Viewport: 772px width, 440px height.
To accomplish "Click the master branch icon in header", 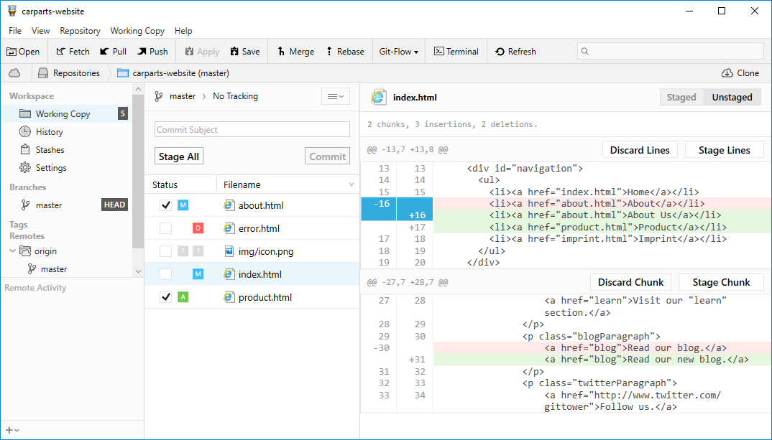I will coord(159,96).
